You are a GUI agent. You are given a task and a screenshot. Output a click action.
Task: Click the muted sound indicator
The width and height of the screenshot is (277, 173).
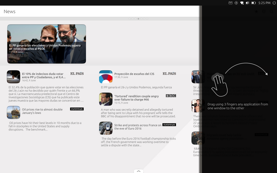(247, 3)
